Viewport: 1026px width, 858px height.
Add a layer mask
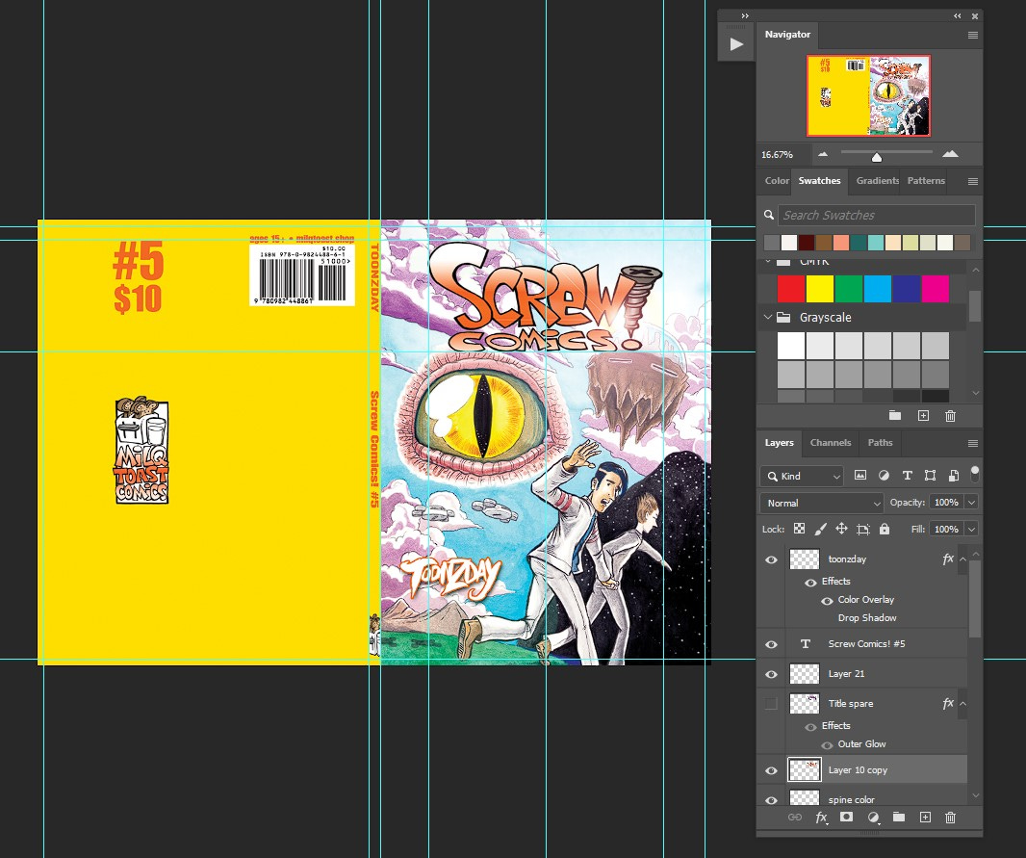coord(846,817)
